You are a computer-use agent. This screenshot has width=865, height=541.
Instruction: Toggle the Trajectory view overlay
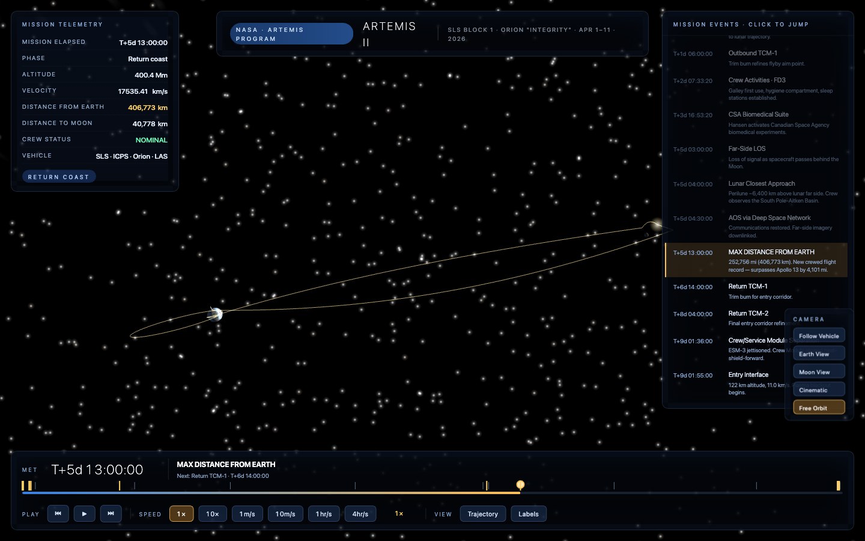[483, 514]
